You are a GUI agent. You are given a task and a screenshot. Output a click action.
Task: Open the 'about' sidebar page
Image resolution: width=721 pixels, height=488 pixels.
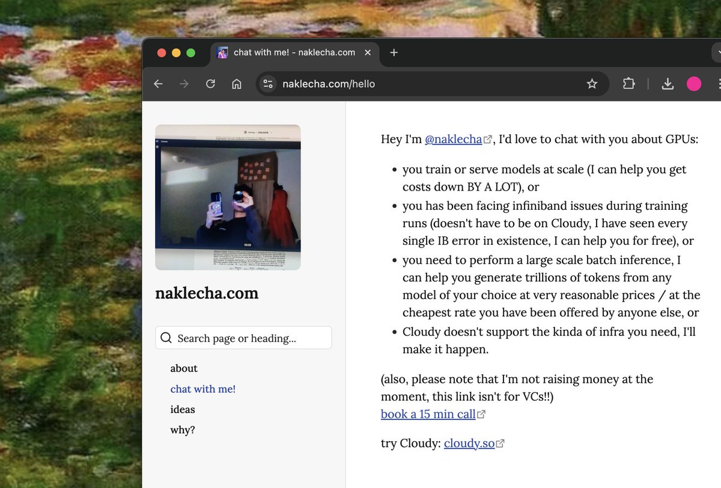pyautogui.click(x=184, y=368)
